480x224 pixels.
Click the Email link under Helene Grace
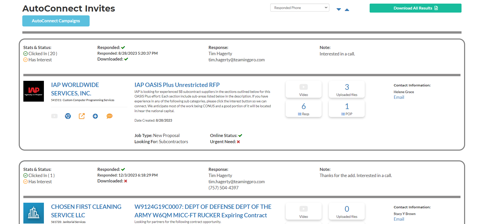point(399,97)
